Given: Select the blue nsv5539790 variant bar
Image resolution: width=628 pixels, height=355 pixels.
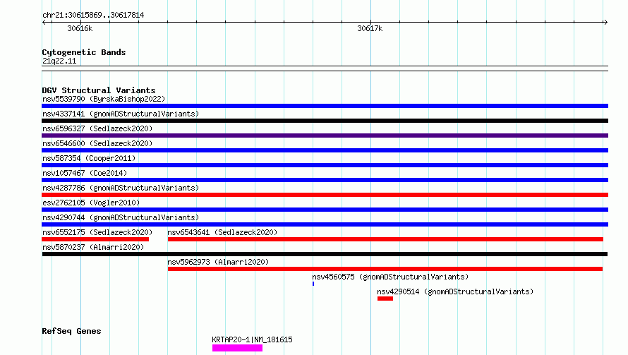Looking at the screenshot, I should (x=325, y=106).
